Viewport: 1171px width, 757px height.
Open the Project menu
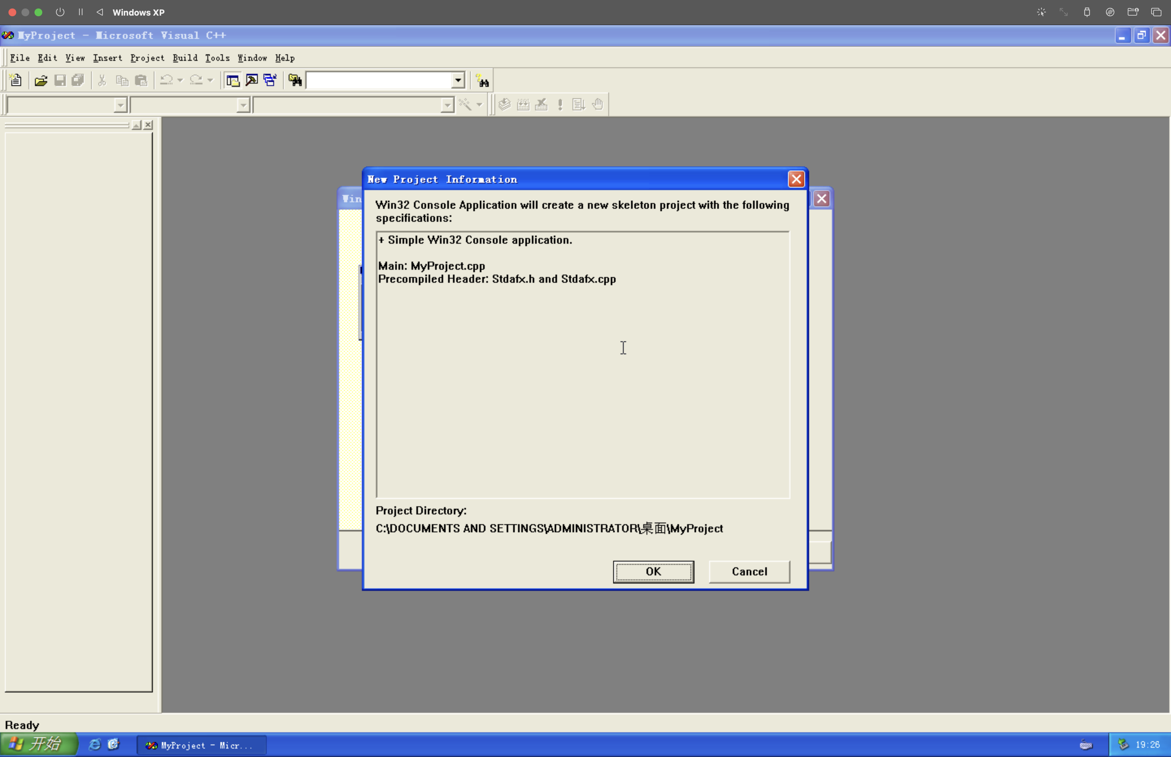pos(147,58)
